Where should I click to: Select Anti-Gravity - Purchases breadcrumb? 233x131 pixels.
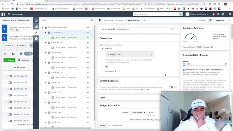[113, 20]
